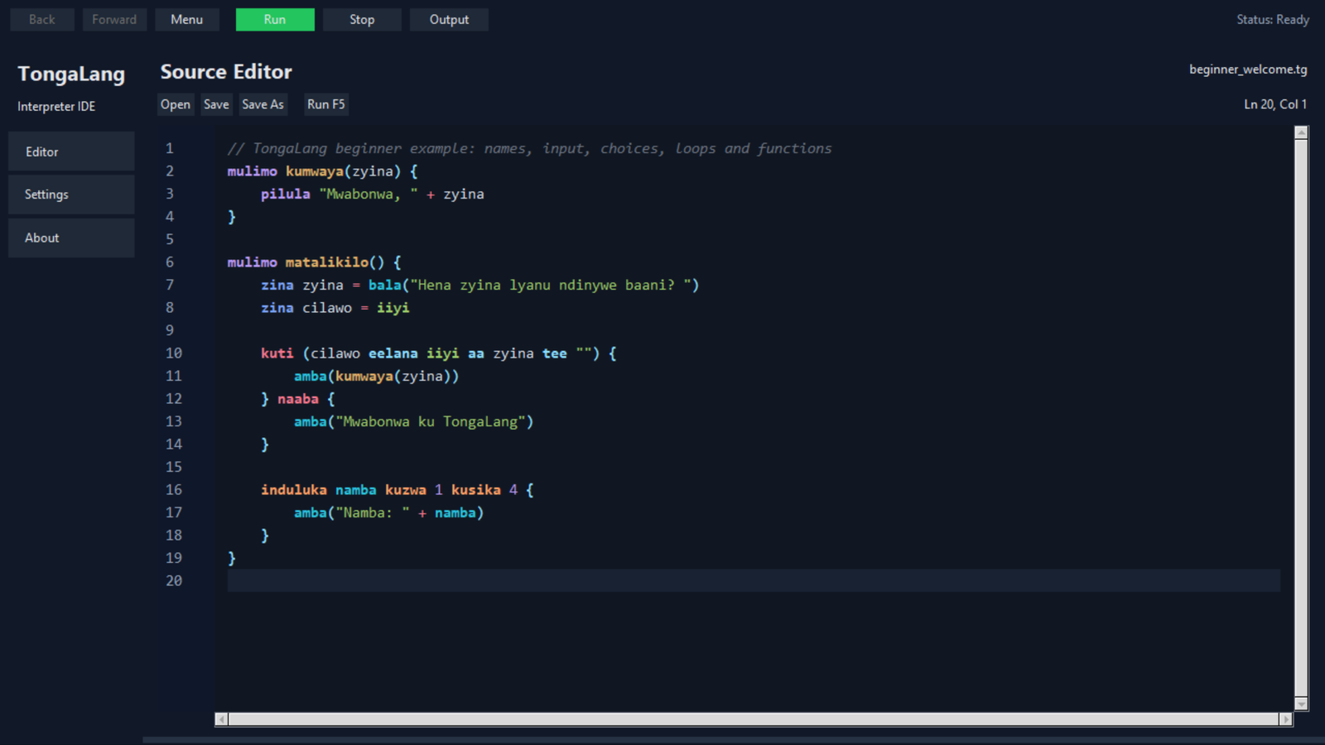The width and height of the screenshot is (1325, 745).
Task: Click the horizontal scrollbar left arrow
Action: point(221,719)
